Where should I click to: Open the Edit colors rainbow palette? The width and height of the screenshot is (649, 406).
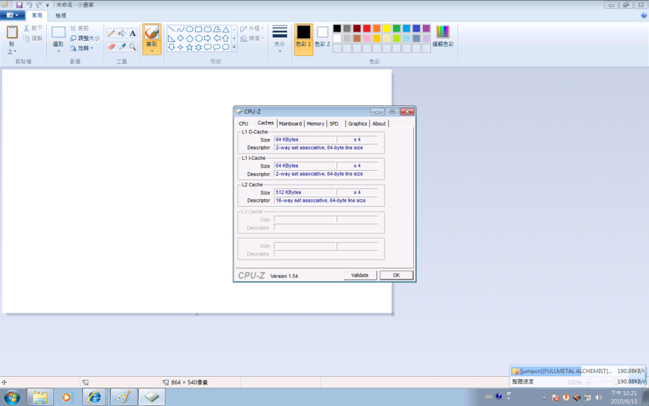coord(443,36)
